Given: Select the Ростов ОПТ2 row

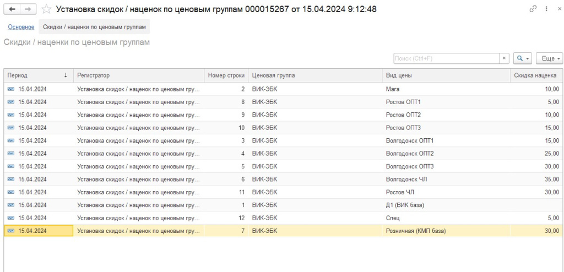Looking at the screenshot, I should click(x=403, y=115).
